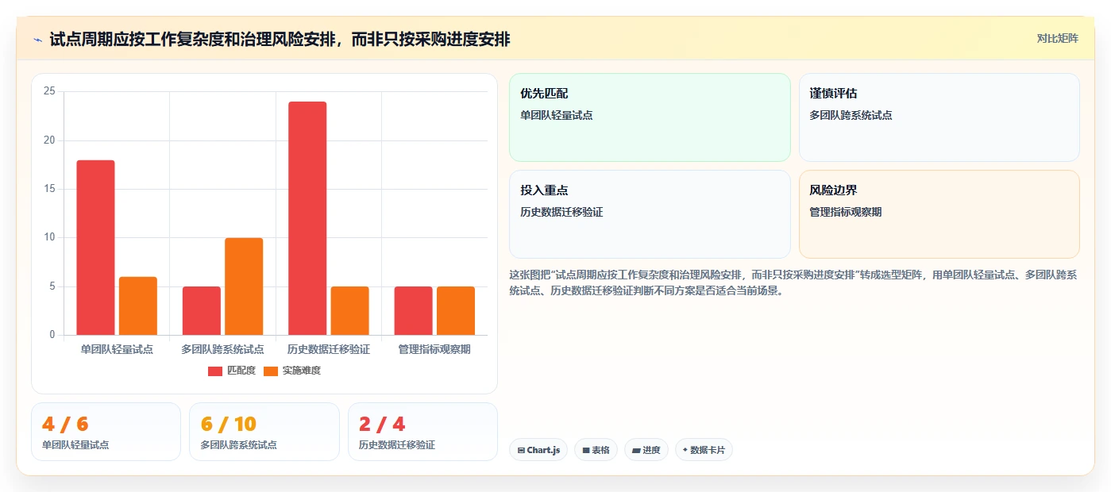1111x492 pixels.
Task: Select the 数据卡片 tag pill
Action: pos(704,450)
